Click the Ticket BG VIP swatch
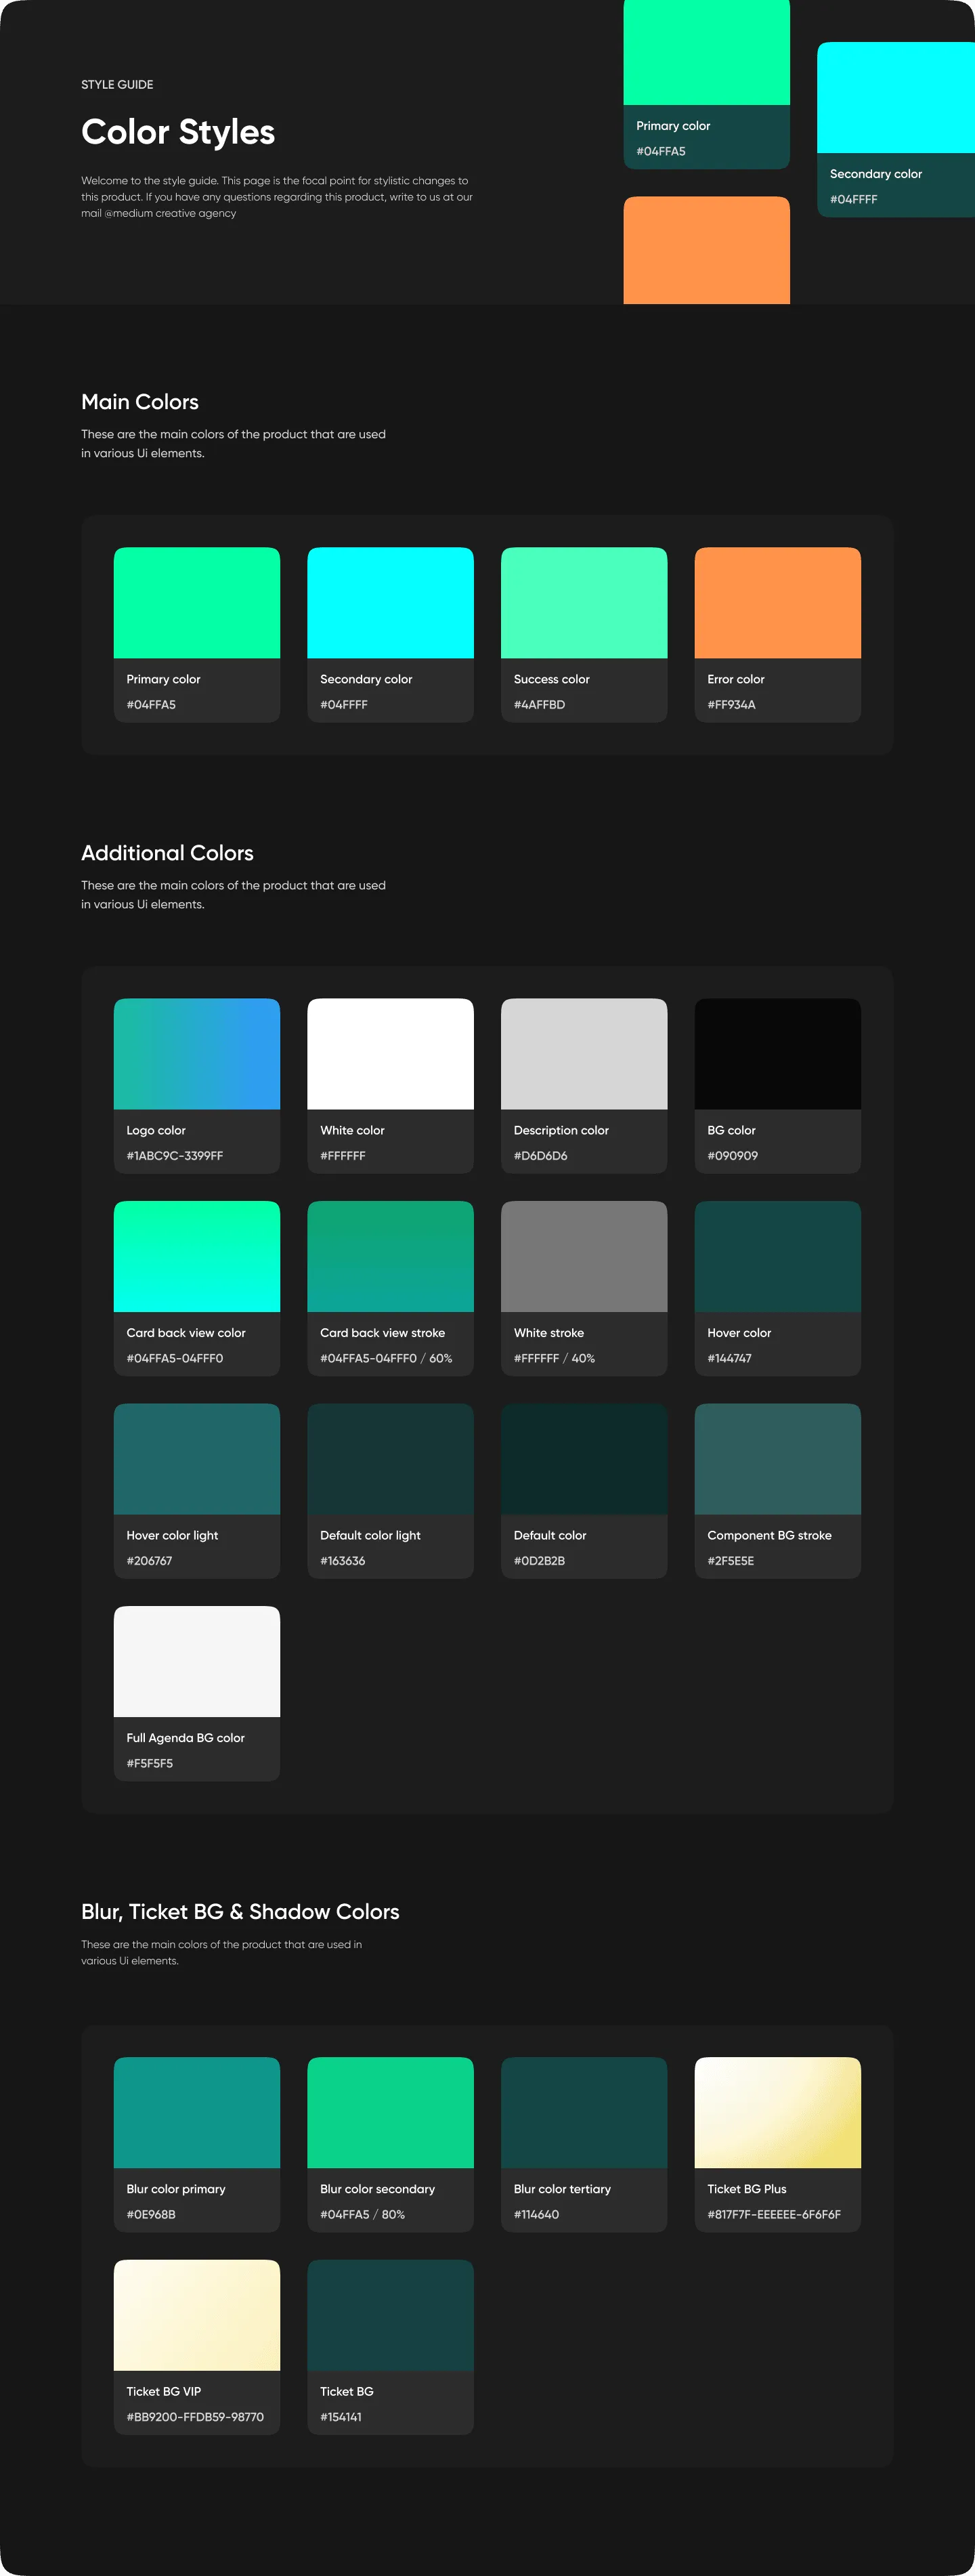This screenshot has height=2576, width=975. pos(196,2315)
